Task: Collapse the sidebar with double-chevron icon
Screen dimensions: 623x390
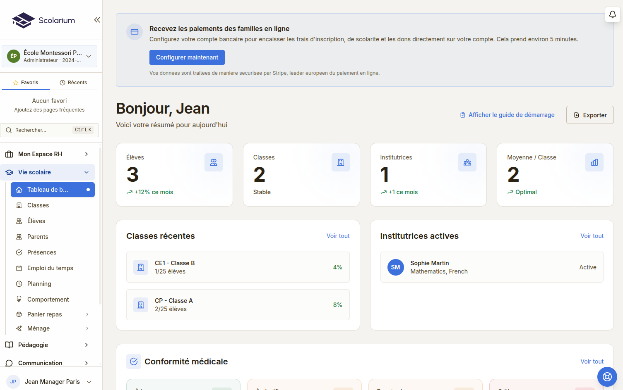Action: [97, 20]
